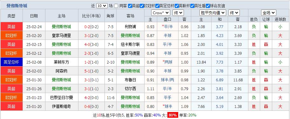The image size is (290, 119).
Task: Click the 小 goals result on 利物浦 row
Action: click(280, 27)
